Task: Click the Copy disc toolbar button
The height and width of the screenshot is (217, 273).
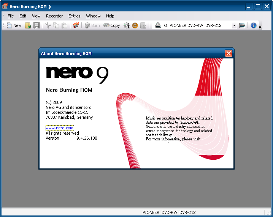Action: click(112, 25)
